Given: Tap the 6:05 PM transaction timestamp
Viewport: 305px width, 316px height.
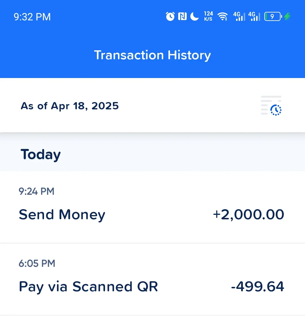Looking at the screenshot, I should pyautogui.click(x=37, y=263).
